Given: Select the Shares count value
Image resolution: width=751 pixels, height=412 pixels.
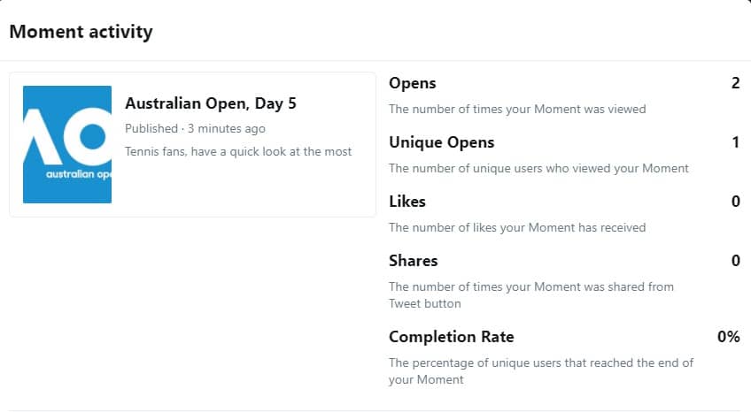Looking at the screenshot, I should (736, 261).
